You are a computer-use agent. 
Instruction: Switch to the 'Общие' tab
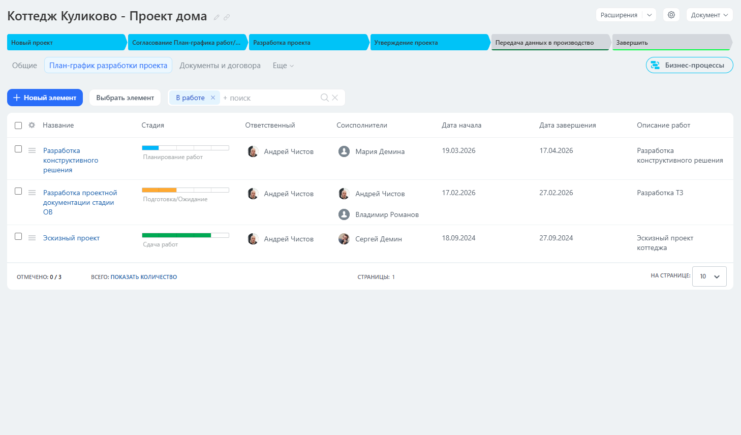point(24,66)
